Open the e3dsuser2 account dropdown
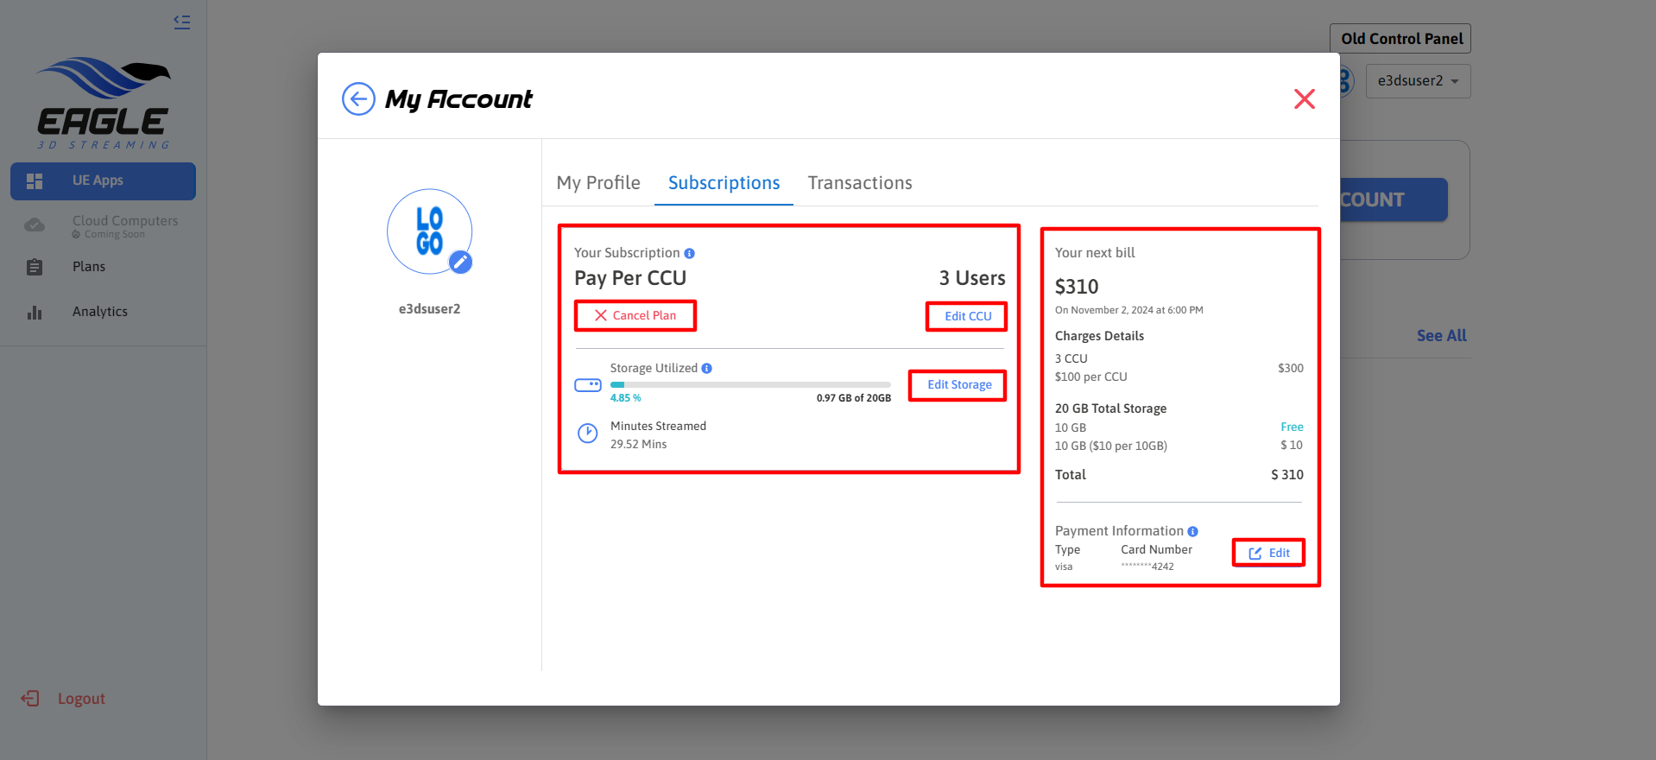 tap(1418, 81)
